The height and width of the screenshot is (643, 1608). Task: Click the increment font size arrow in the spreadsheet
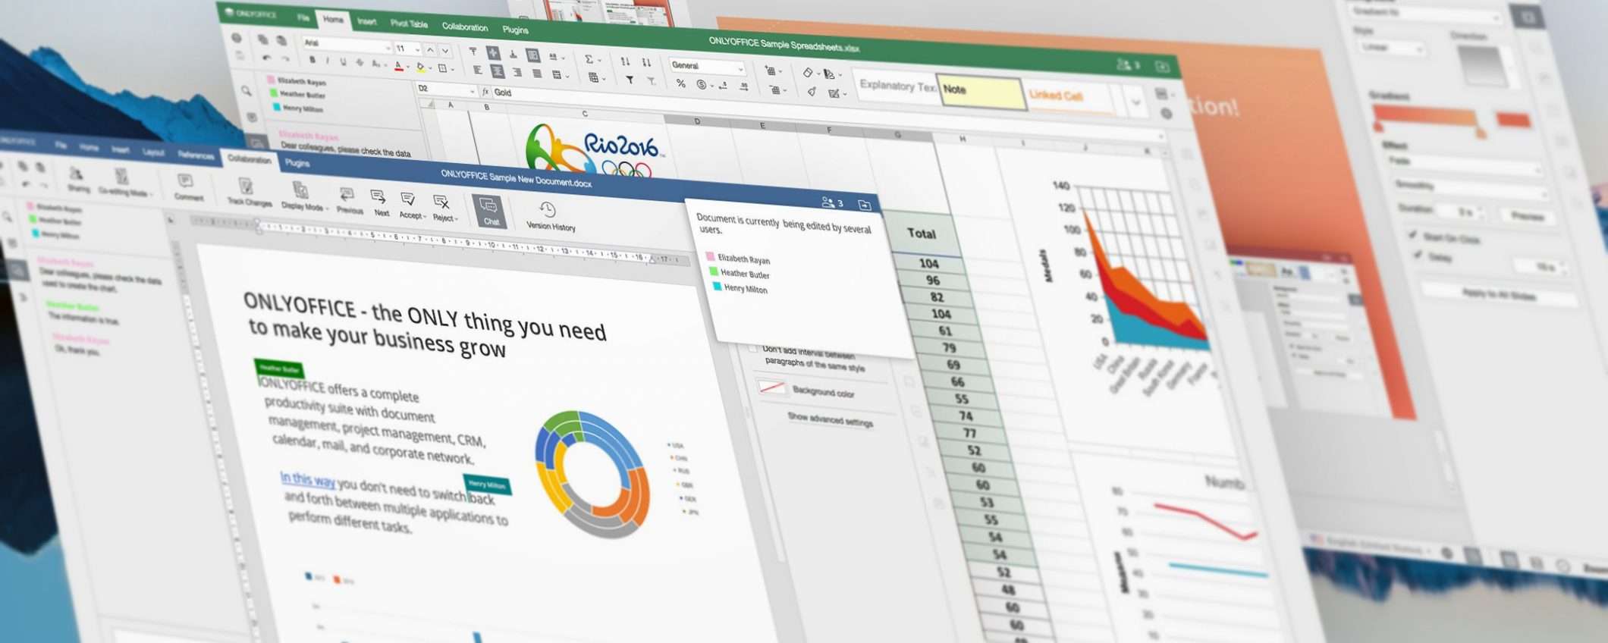point(430,50)
